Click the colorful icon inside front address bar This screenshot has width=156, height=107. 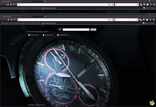109,20
